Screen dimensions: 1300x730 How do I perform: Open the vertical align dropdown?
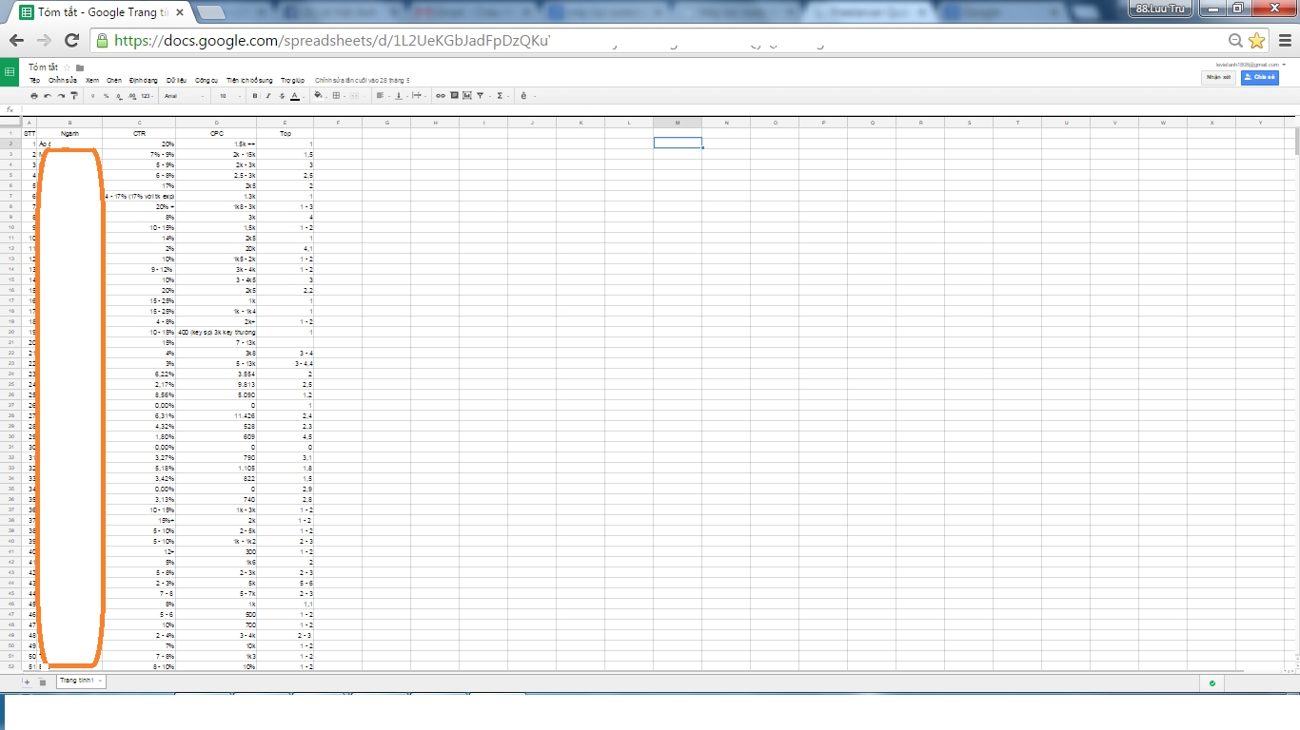click(400, 96)
